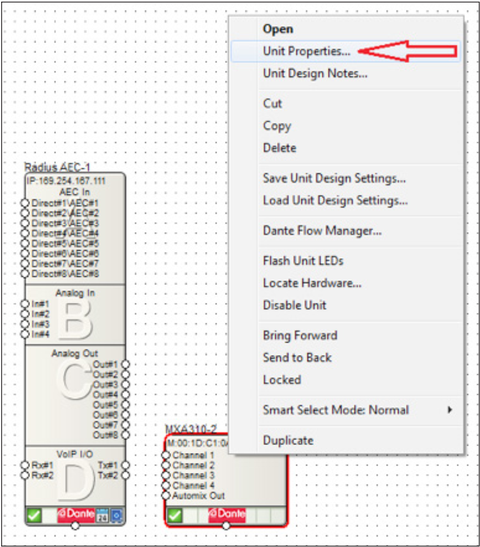The image size is (480, 547).
Task: Click the Dante badge on Radius AEC-1
Action: click(76, 515)
